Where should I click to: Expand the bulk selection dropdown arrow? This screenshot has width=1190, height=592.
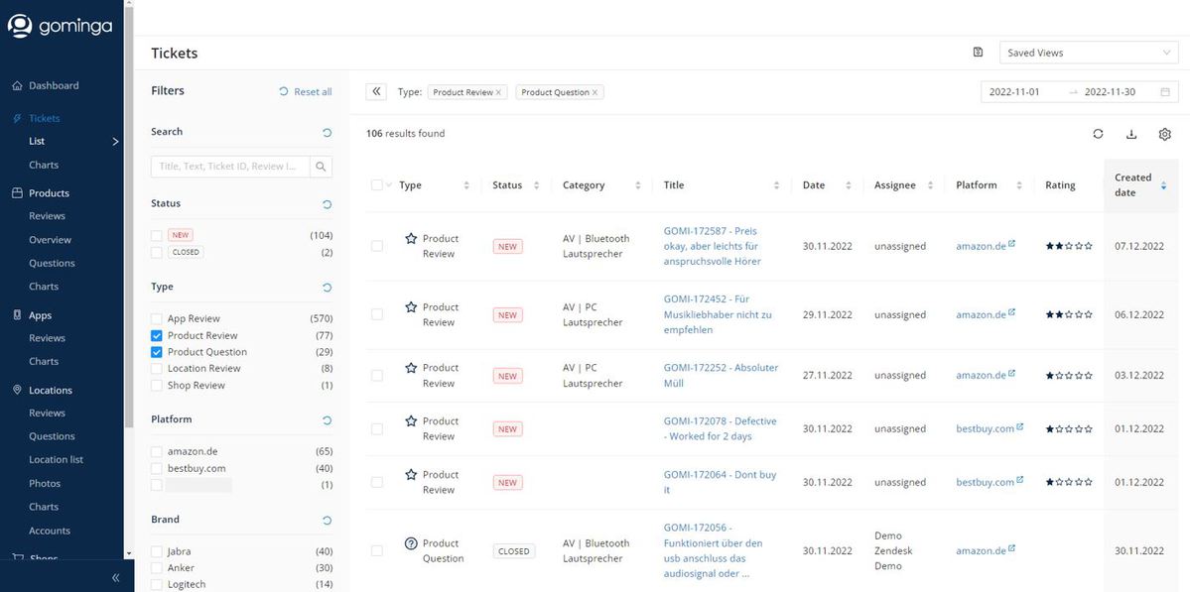pos(389,185)
